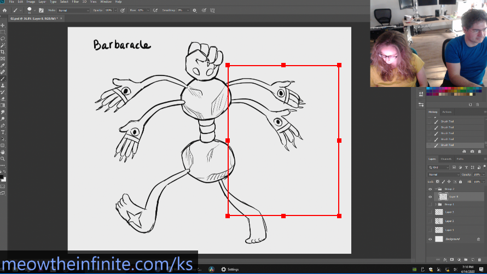
Task: Open the layer filter Kind dropdown
Action: click(x=438, y=167)
